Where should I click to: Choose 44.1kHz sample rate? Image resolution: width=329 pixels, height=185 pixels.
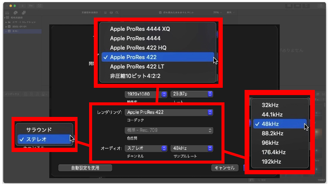pyautogui.click(x=280, y=115)
